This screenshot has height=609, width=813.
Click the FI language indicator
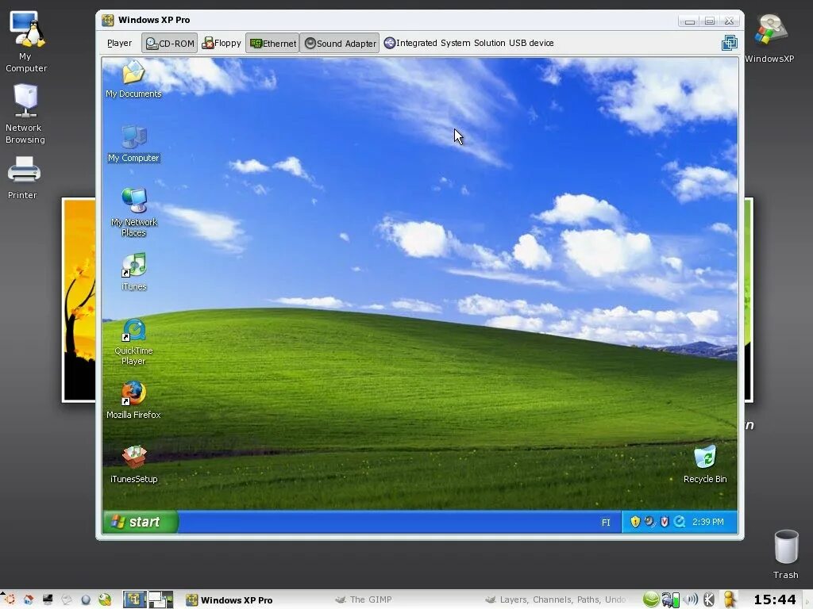tap(606, 522)
